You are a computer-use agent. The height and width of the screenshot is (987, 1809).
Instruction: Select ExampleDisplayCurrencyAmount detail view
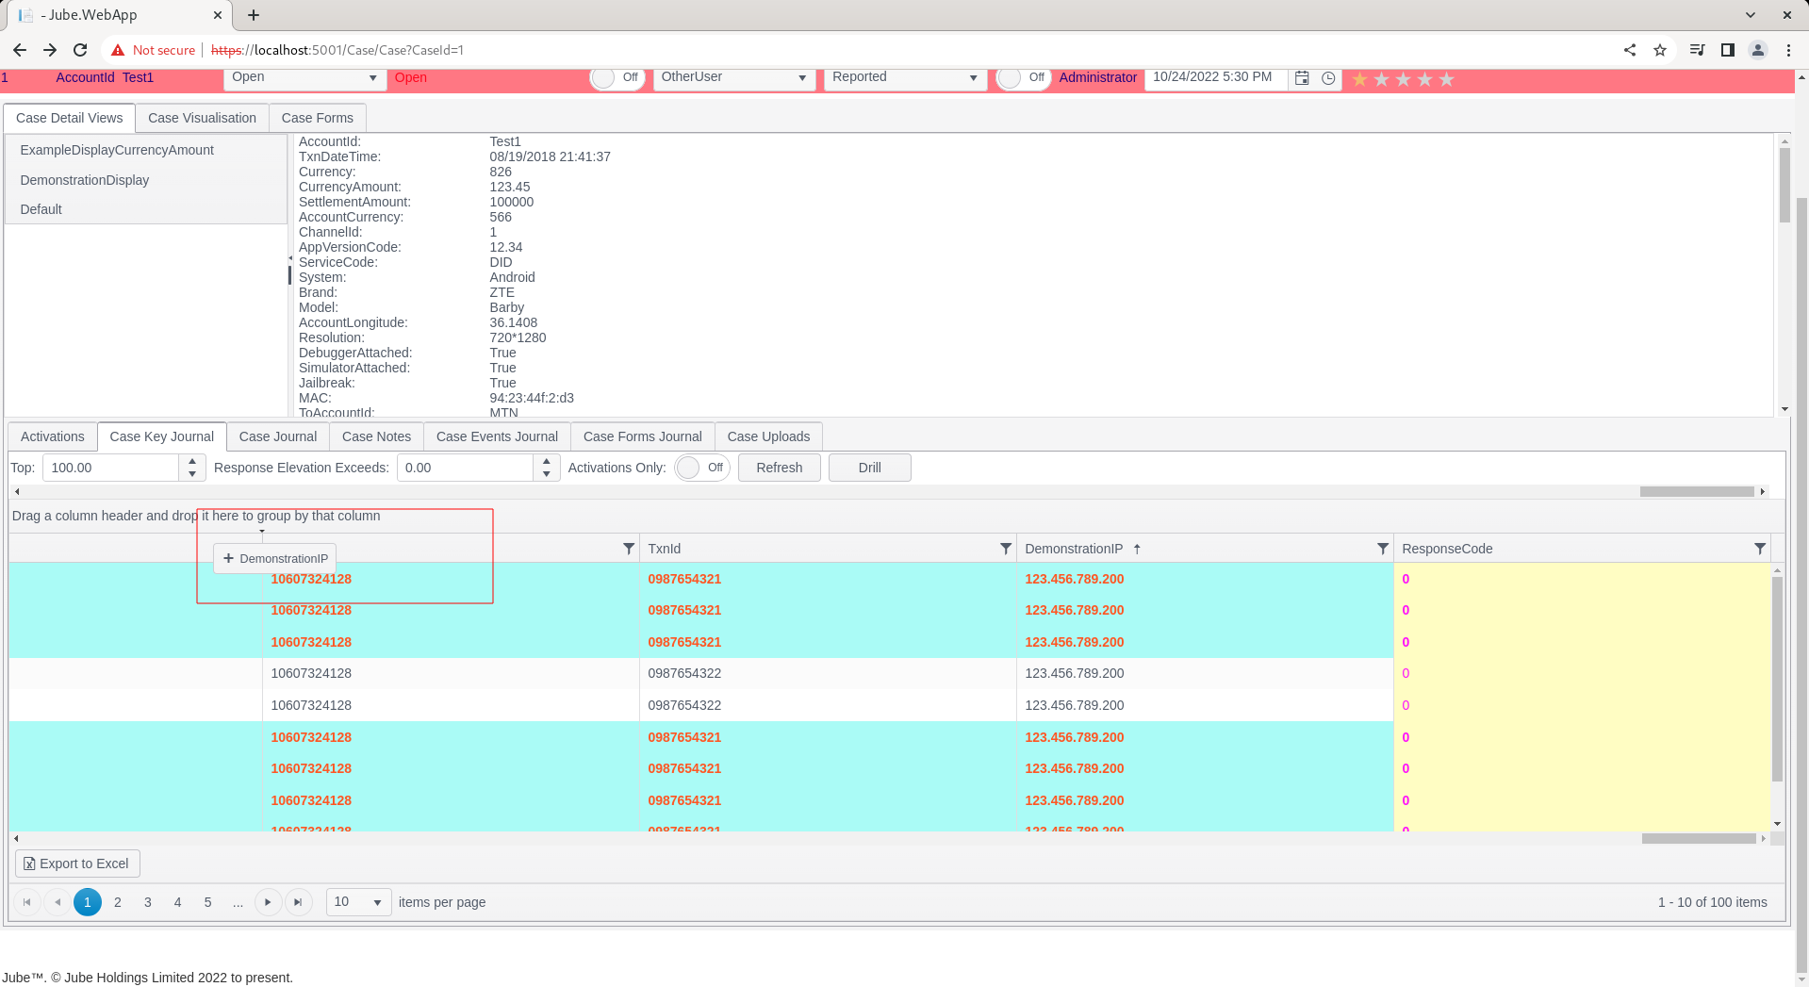(146, 150)
